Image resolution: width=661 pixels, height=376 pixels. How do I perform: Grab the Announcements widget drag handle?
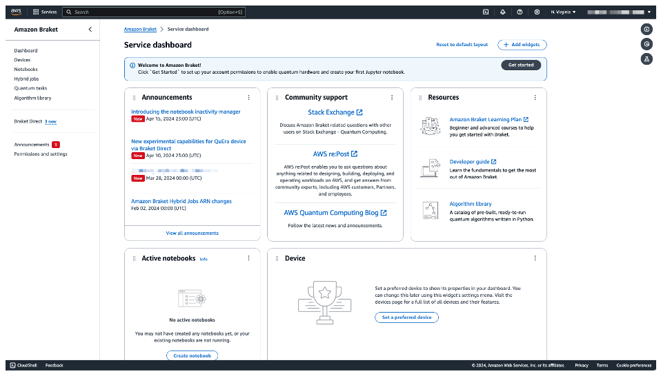[x=134, y=98]
